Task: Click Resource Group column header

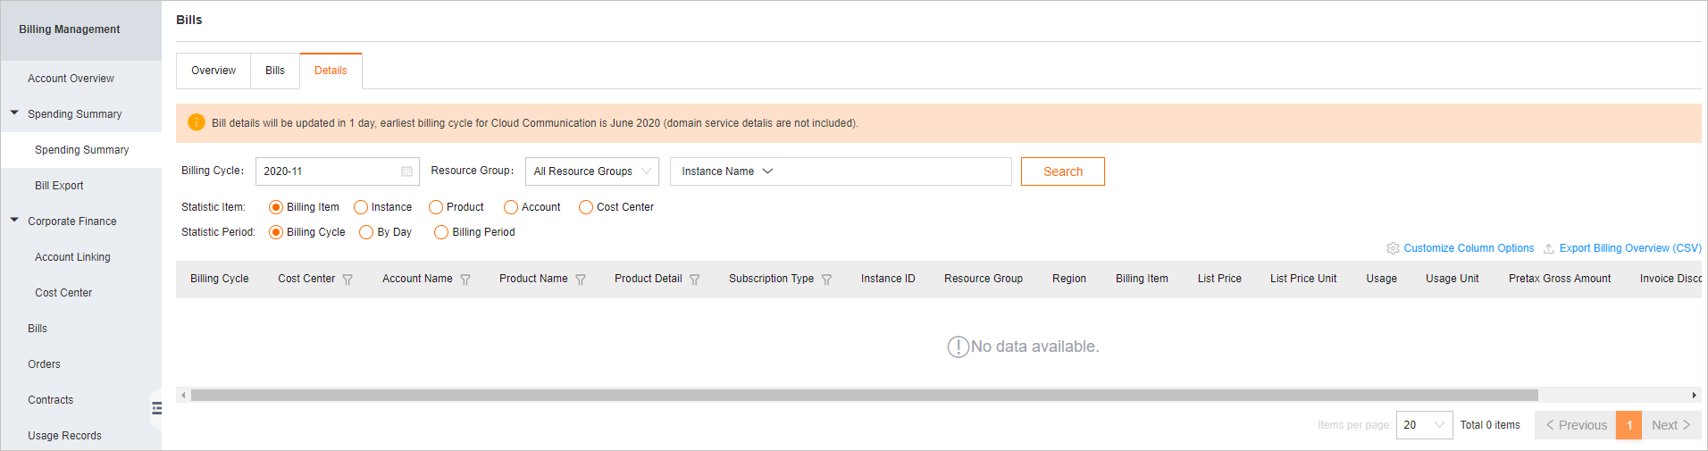Action: click(x=984, y=279)
